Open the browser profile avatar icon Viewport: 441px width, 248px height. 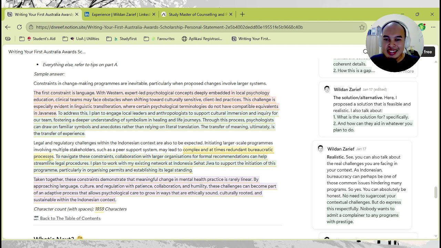click(422, 27)
